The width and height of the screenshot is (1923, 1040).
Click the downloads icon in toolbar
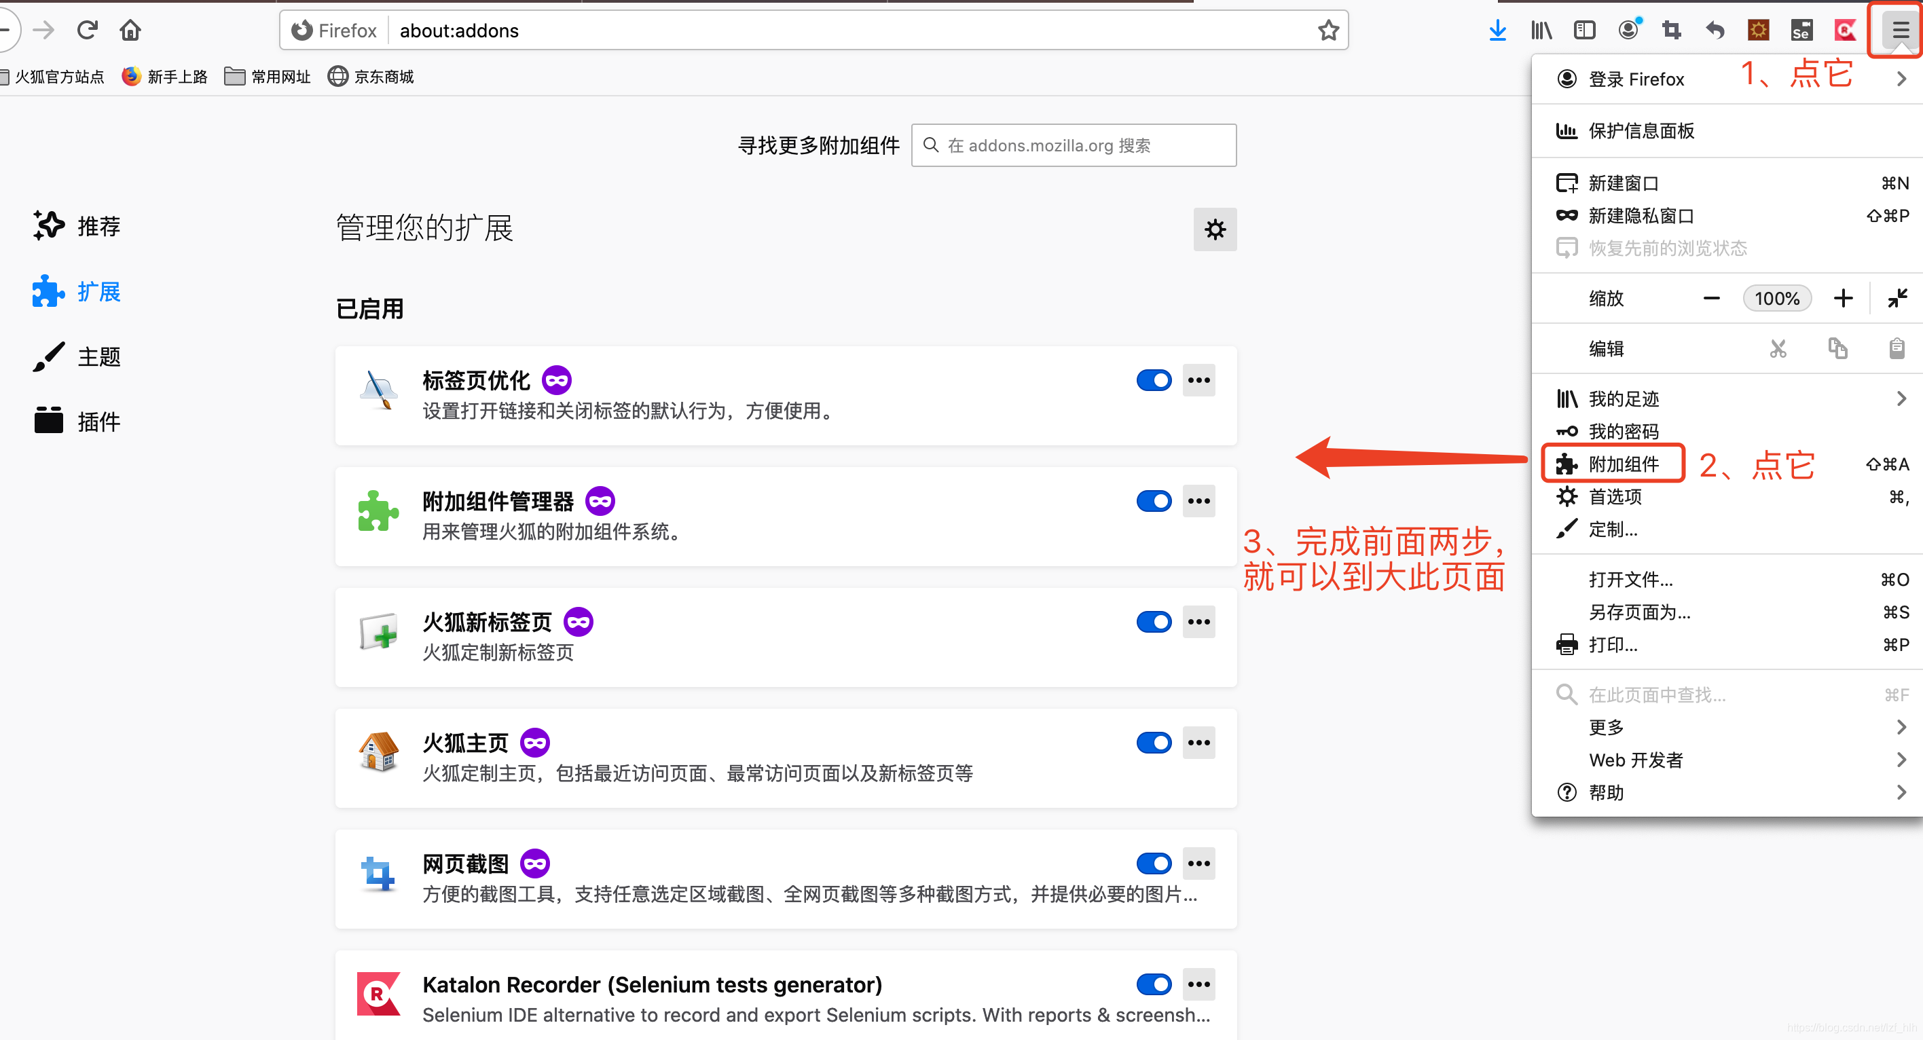click(1497, 30)
